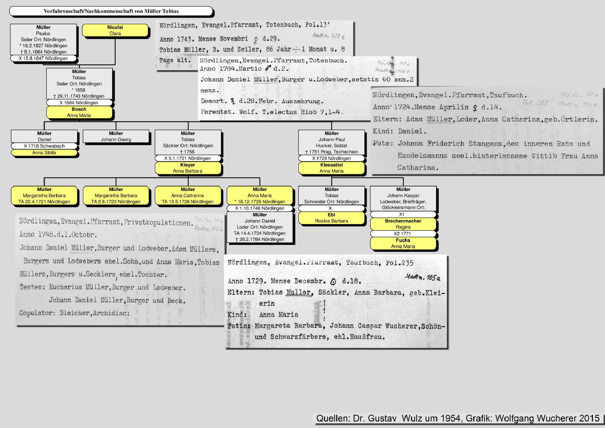The image size is (605, 428).
Task: Select the Ebl Rosina Barbara box
Action: [332, 218]
